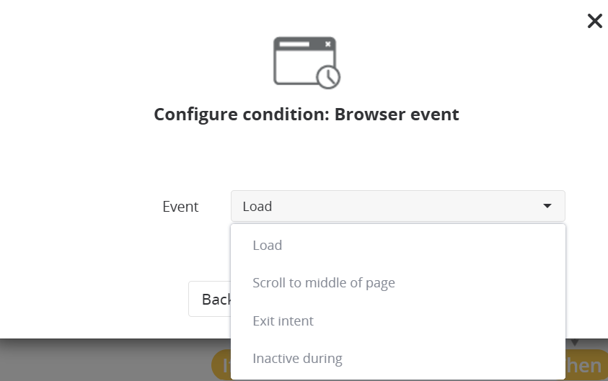Collapse the Event combo box showing Load

point(397,207)
